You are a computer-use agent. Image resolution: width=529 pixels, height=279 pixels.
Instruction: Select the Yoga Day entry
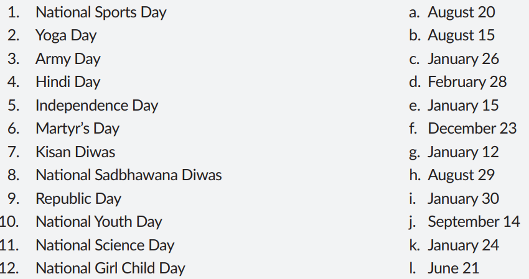(66, 35)
